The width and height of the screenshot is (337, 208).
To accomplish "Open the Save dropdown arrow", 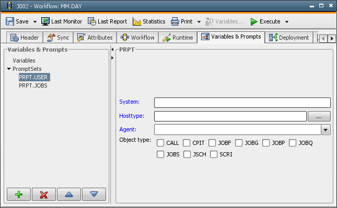I will point(35,22).
